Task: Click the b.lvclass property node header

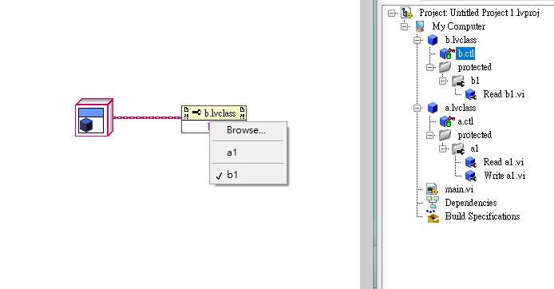Action: pyautogui.click(x=214, y=113)
